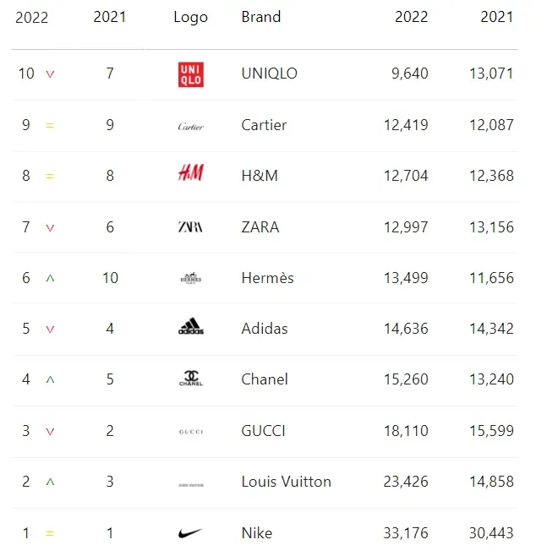Click Nike's 2022 value 33,176
The width and height of the screenshot is (536, 556).
click(x=406, y=533)
